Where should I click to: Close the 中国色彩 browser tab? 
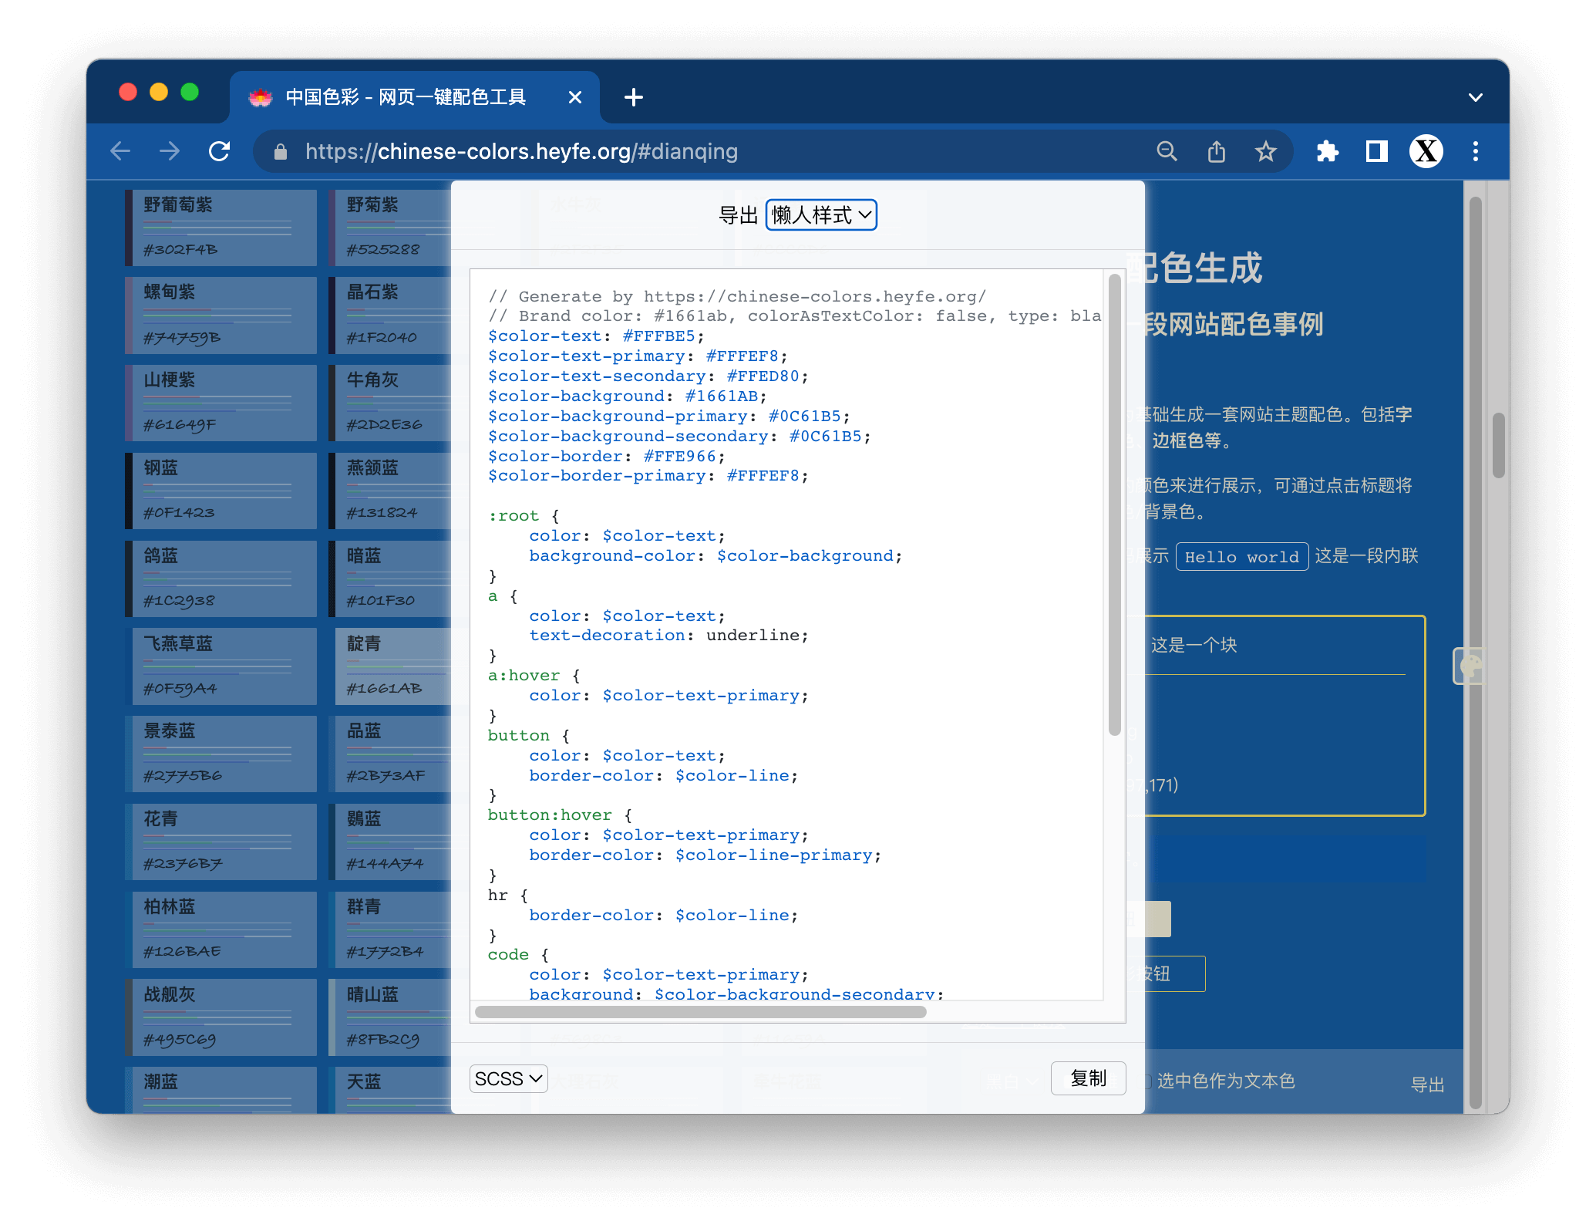(574, 97)
